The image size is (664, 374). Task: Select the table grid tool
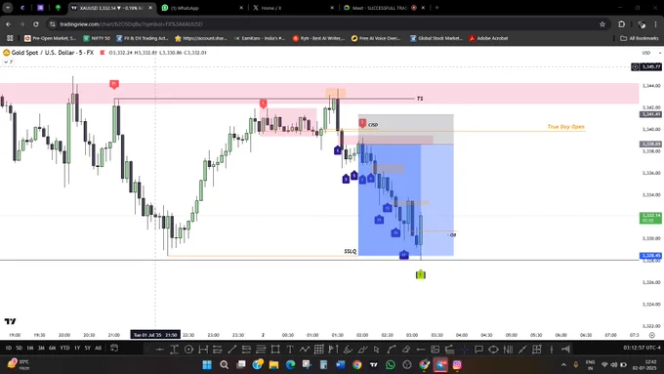(319, 350)
